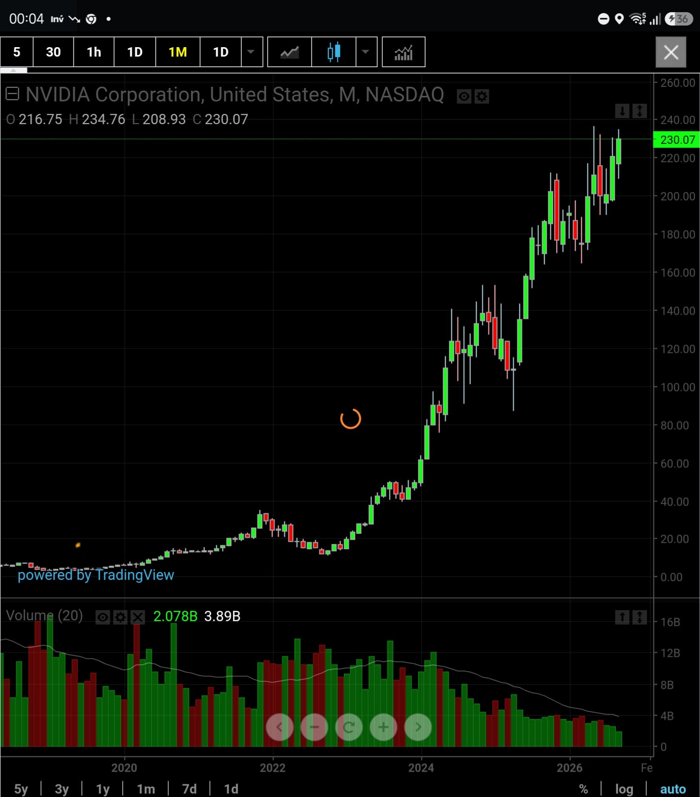Tap the cellular signal bars icon
Viewport: 700px width, 797px height.
pos(655,19)
